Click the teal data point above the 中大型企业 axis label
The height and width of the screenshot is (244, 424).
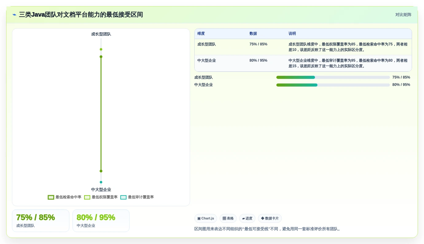pos(101,182)
